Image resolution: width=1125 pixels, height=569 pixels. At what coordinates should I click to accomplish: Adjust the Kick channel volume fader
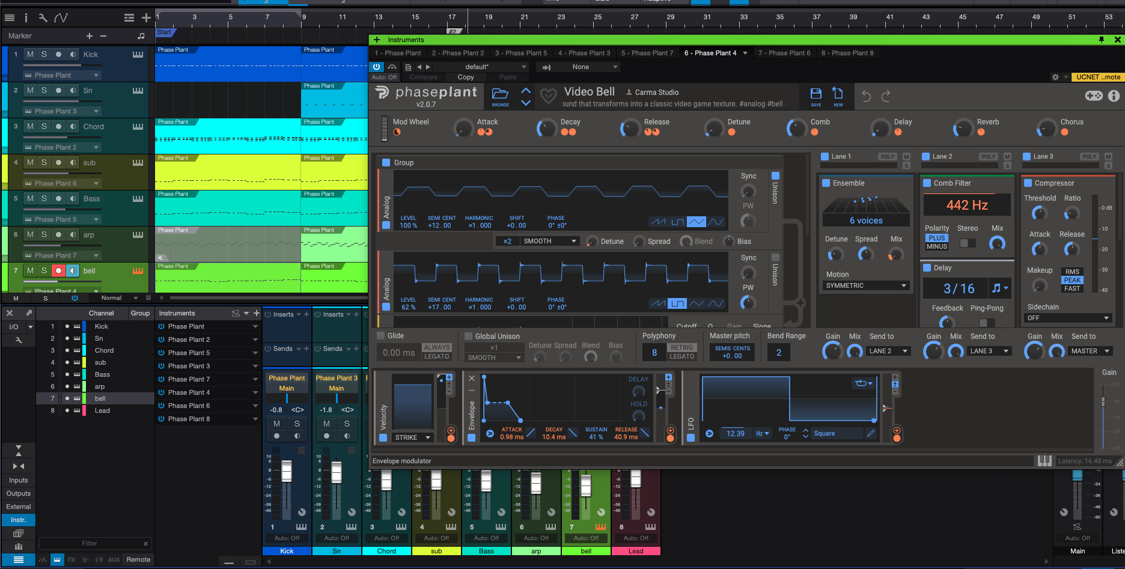click(x=287, y=472)
